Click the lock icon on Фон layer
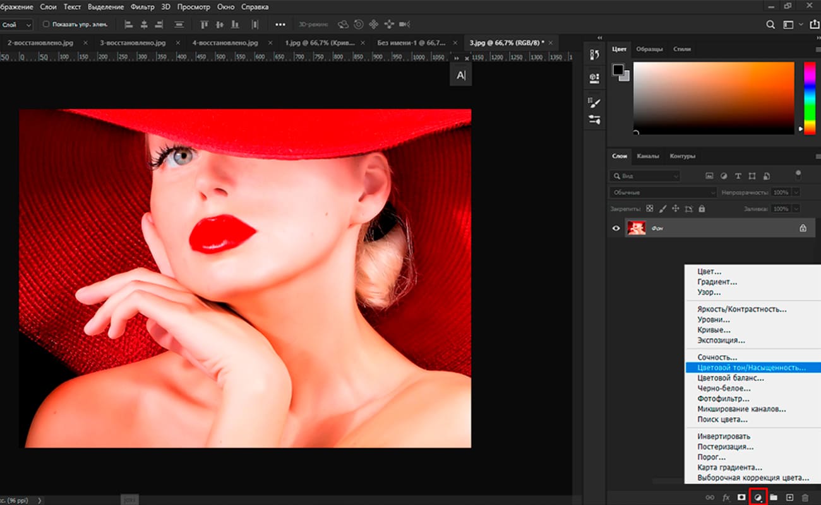 (803, 229)
